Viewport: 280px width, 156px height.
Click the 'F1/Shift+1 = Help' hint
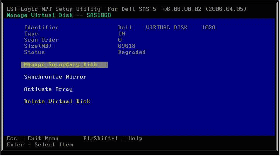113,139
